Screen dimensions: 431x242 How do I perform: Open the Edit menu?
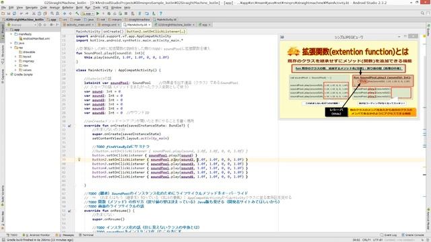point(11,7)
